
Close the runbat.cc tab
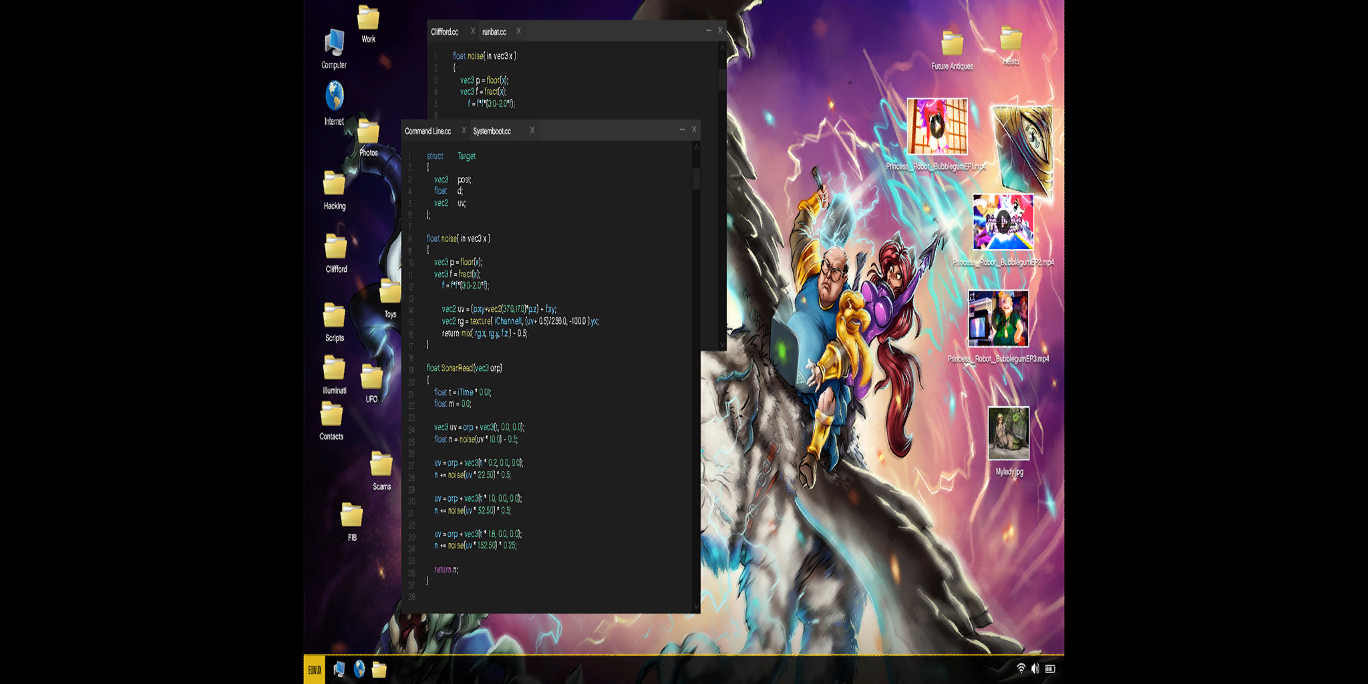pos(518,31)
